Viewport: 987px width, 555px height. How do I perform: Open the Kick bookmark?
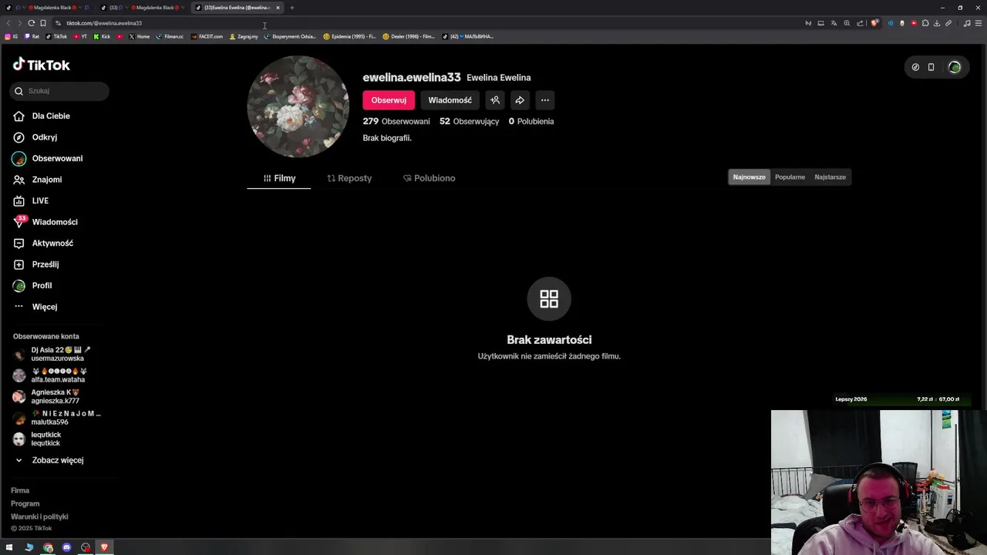click(103, 36)
